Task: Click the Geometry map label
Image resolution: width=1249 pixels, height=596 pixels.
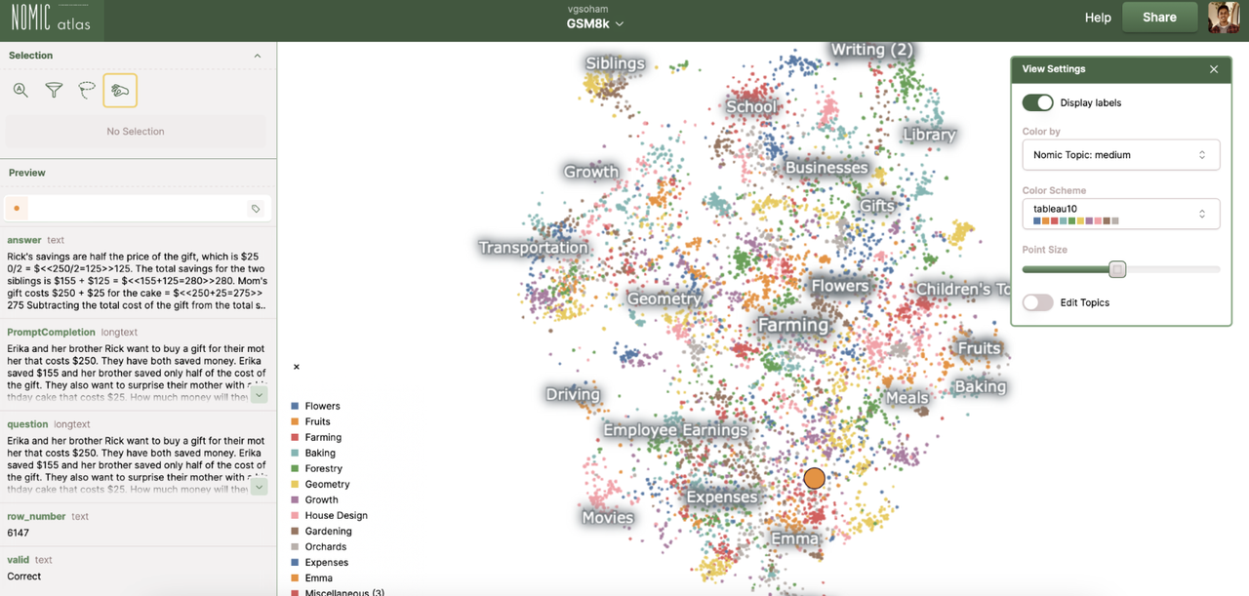Action: [664, 299]
